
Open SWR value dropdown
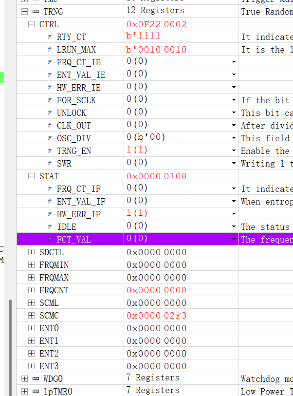(234, 163)
